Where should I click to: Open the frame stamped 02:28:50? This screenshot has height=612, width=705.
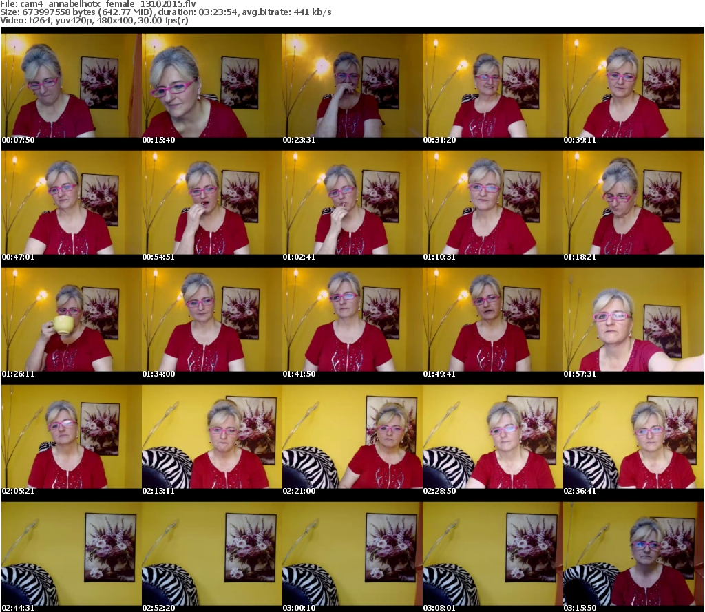pyautogui.click(x=492, y=436)
